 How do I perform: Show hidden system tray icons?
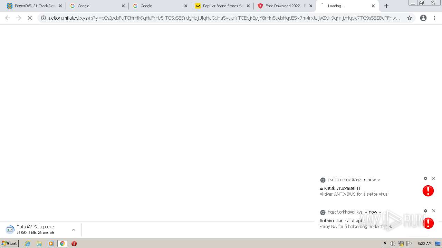click(x=385, y=244)
